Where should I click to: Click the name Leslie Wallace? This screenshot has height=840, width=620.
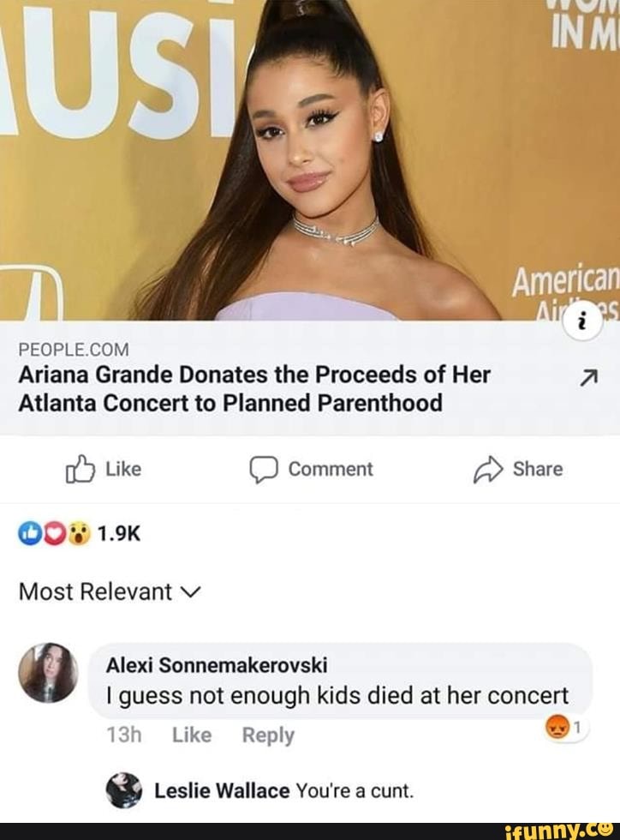(x=221, y=791)
